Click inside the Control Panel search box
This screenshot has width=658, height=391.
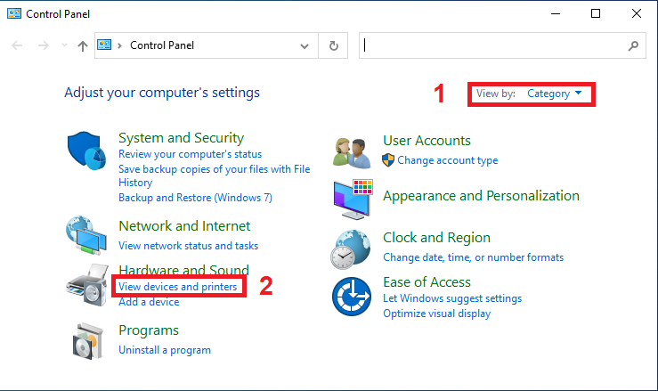(x=494, y=45)
